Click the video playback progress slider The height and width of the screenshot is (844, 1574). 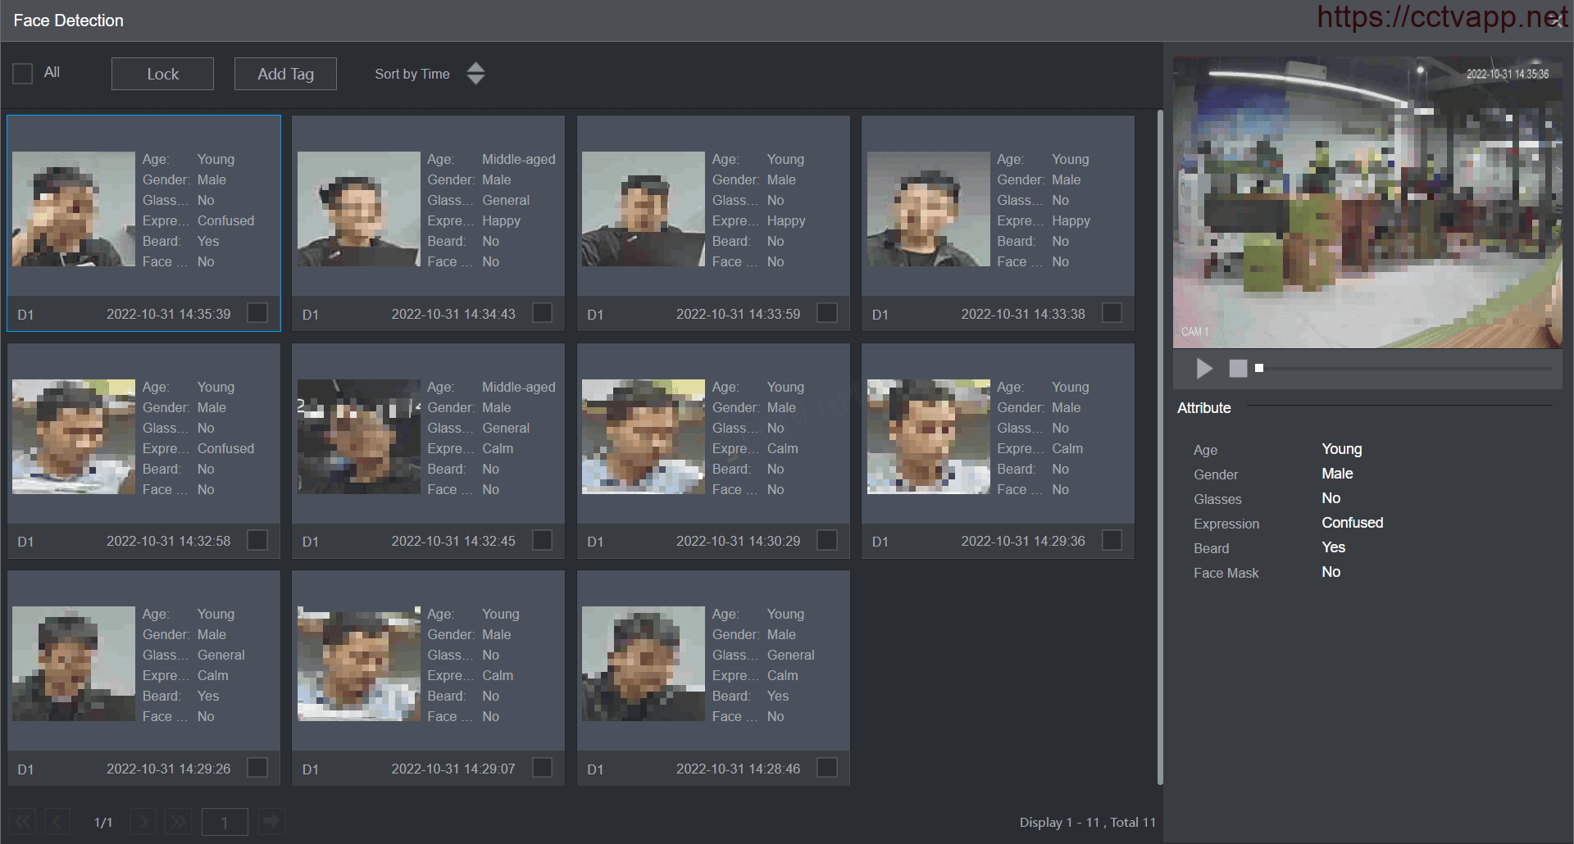coord(1404,369)
